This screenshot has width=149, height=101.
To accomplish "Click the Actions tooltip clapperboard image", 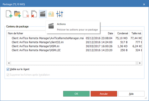I will pos(51,26).
